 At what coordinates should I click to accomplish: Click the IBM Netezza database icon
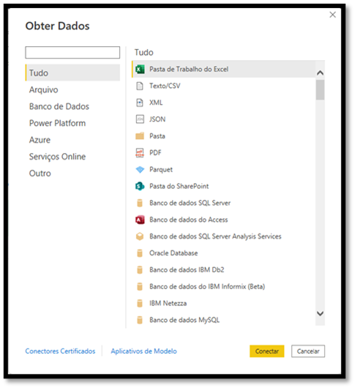pos(140,303)
